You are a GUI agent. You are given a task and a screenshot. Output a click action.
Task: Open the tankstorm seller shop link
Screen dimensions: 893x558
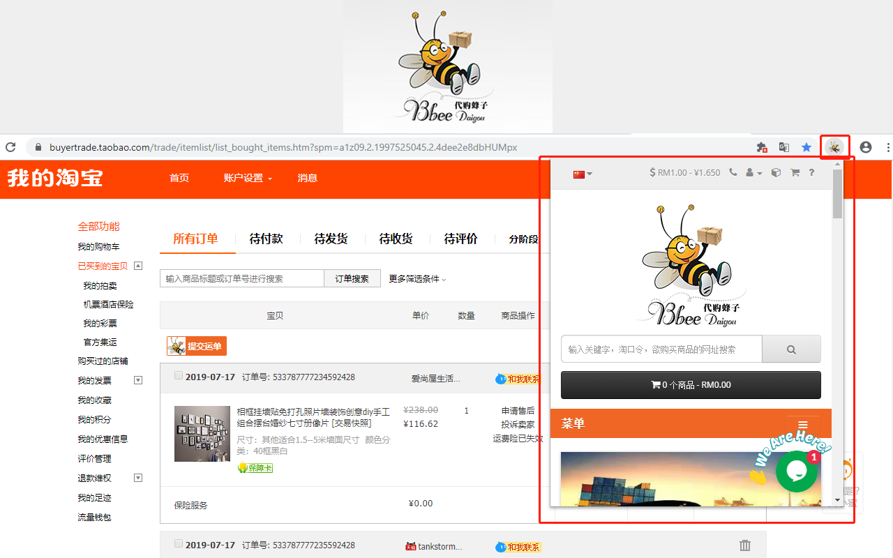click(x=440, y=547)
